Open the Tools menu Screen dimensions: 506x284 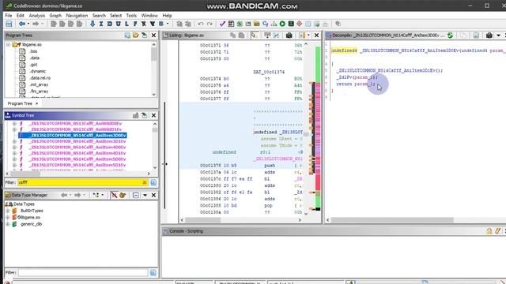[x=131, y=16]
